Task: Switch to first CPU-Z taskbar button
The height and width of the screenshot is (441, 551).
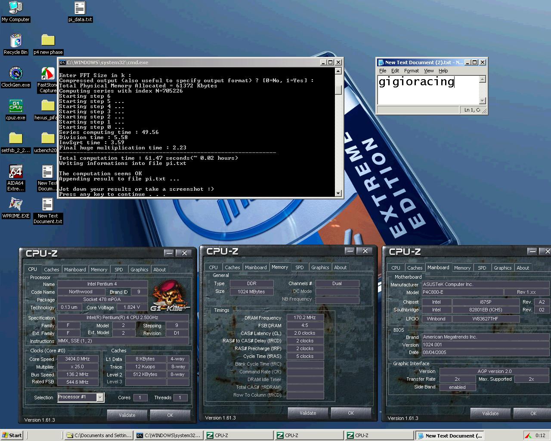Action: (239, 435)
